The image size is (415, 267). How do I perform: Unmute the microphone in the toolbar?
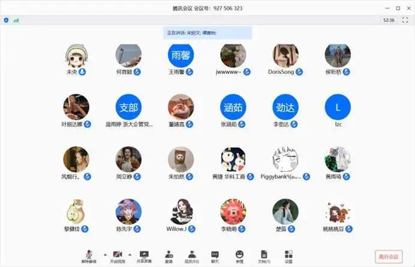click(89, 256)
